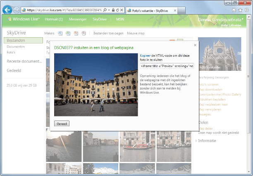The width and height of the screenshot is (253, 176).
Task: Open the red gondola photo thumbnail
Action: coord(138,147)
